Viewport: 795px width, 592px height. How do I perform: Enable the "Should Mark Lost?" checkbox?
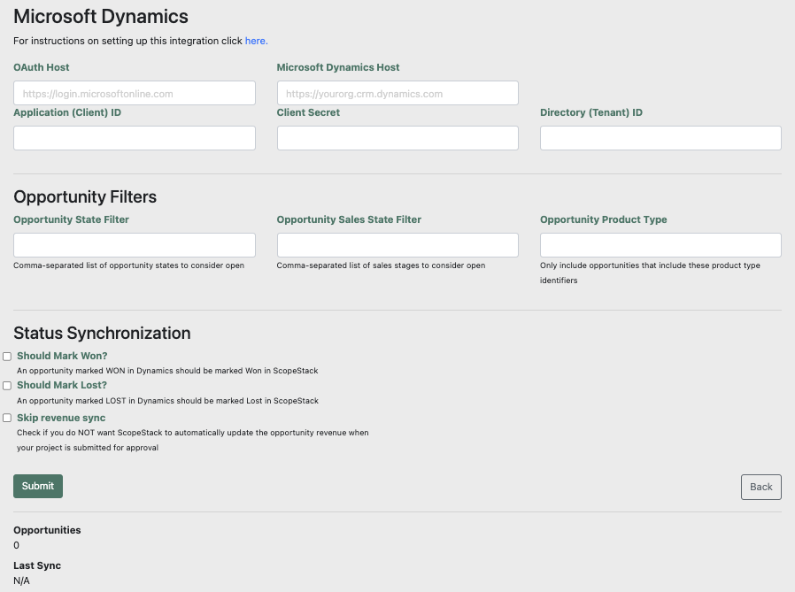pos(7,386)
